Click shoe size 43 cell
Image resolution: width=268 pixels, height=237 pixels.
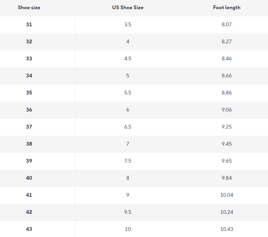click(x=29, y=229)
